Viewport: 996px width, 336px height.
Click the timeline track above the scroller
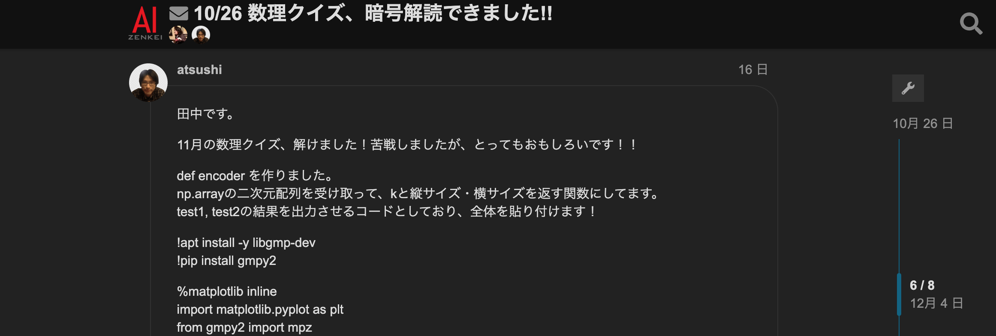tap(899, 205)
